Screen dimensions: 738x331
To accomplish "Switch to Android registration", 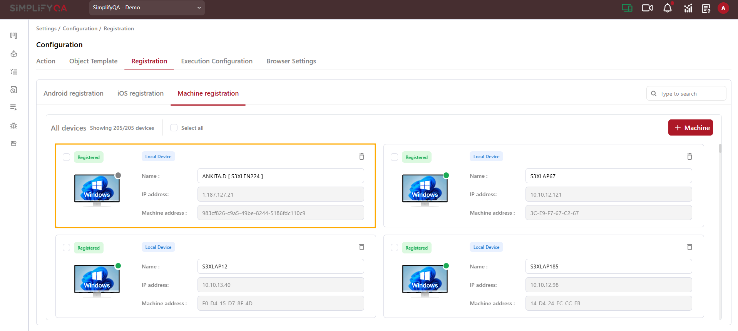I will coord(74,93).
